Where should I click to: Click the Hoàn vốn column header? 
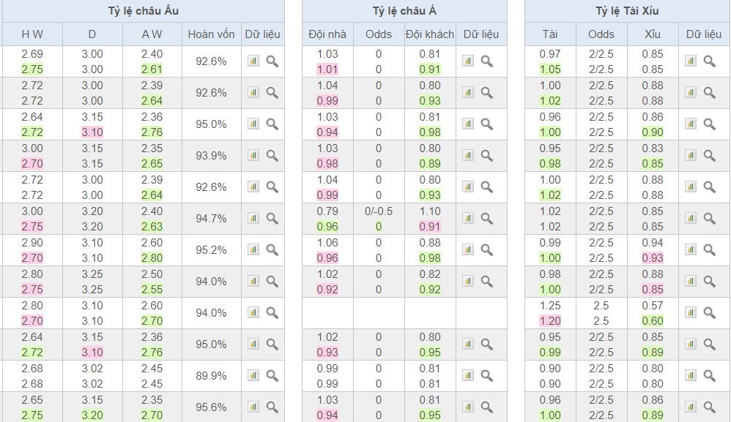click(x=211, y=34)
